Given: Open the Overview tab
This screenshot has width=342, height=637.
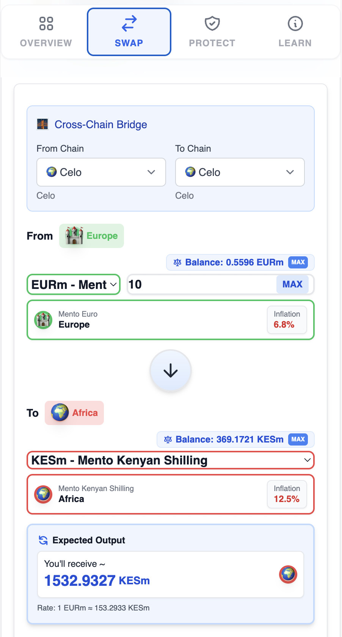Looking at the screenshot, I should (x=46, y=32).
